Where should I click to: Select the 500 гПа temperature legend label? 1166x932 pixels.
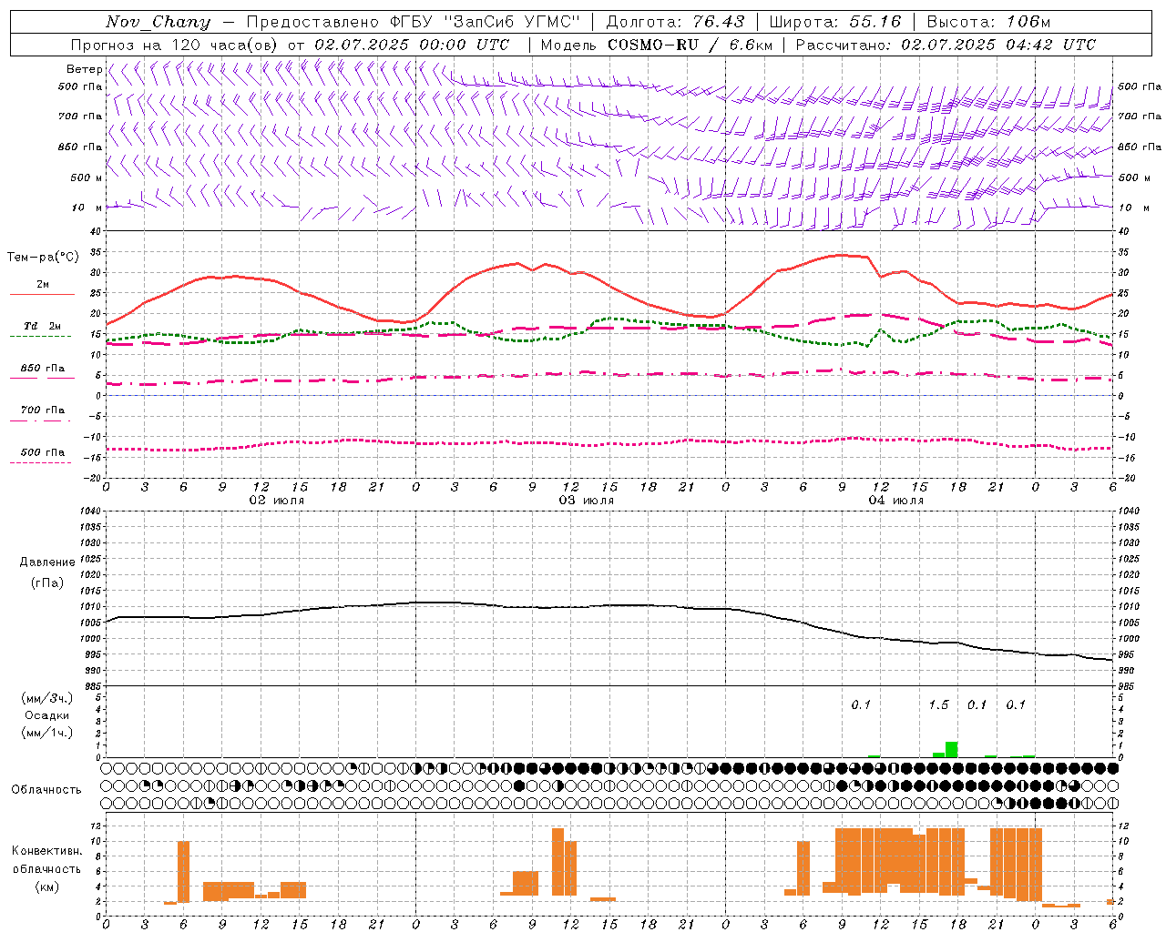tap(43, 452)
